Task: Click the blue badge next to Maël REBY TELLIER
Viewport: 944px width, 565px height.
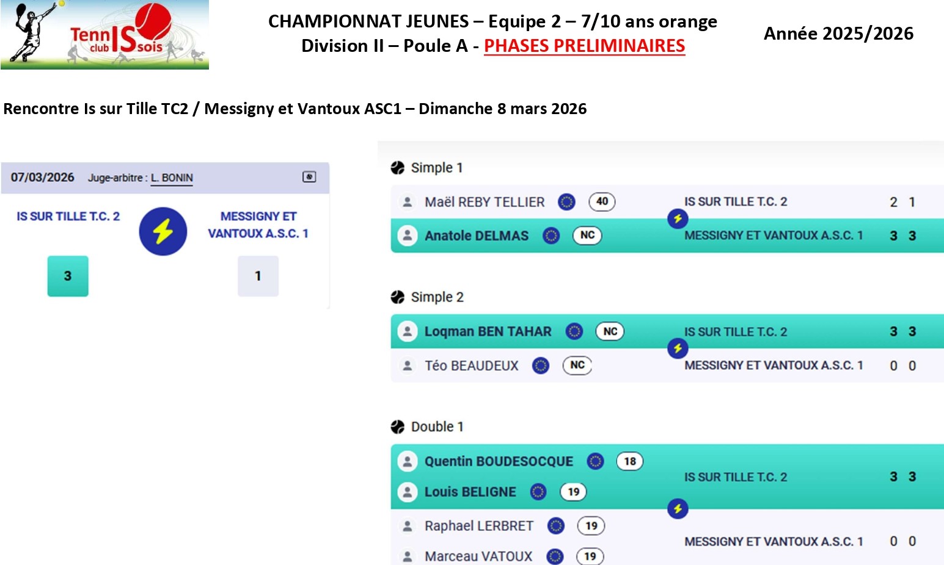Action: [x=567, y=201]
